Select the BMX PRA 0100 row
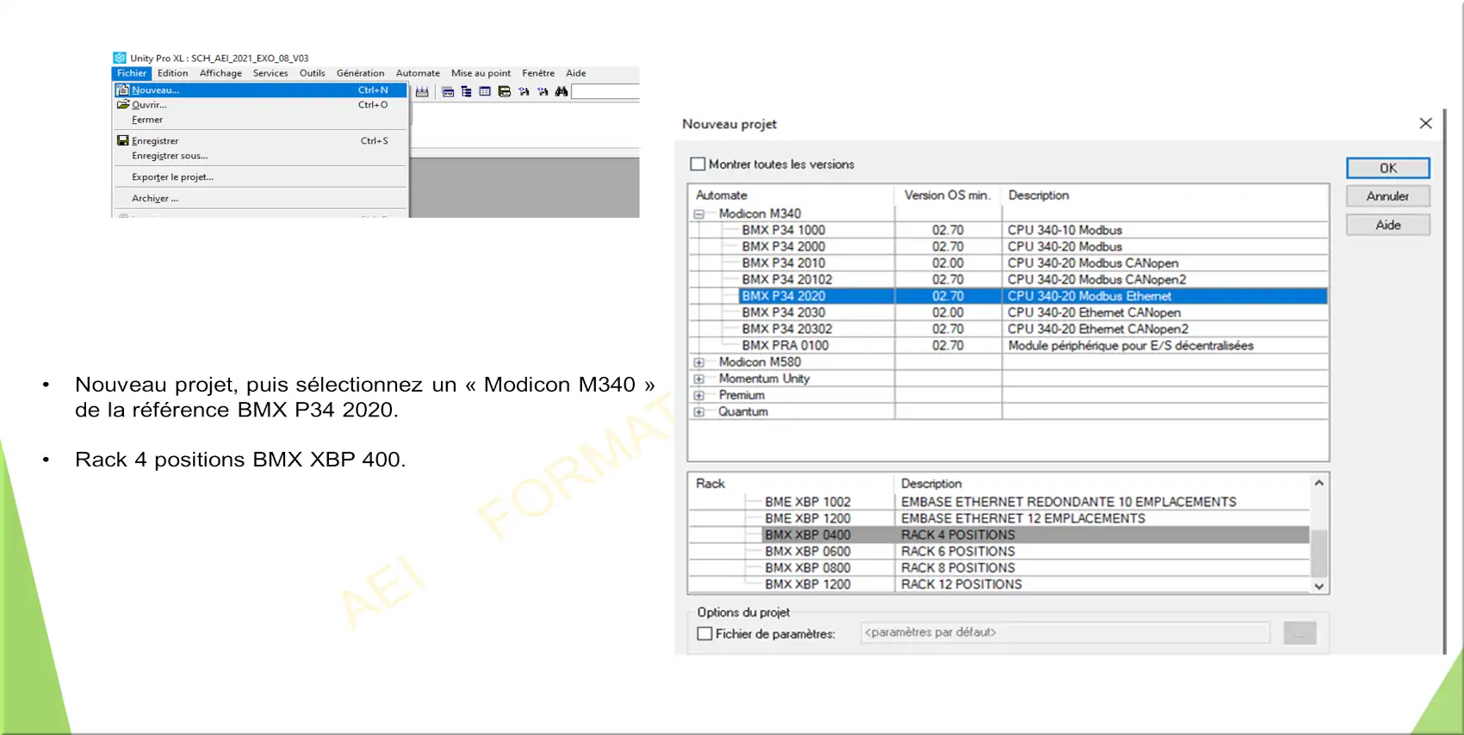 pyautogui.click(x=1008, y=345)
